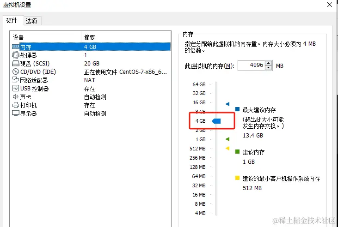This screenshot has width=338, height=227.
Task: Click the processor icon in device list
Action: coord(16,55)
